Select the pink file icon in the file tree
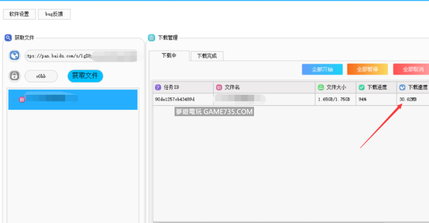This screenshot has height=223, width=429. tap(22, 99)
